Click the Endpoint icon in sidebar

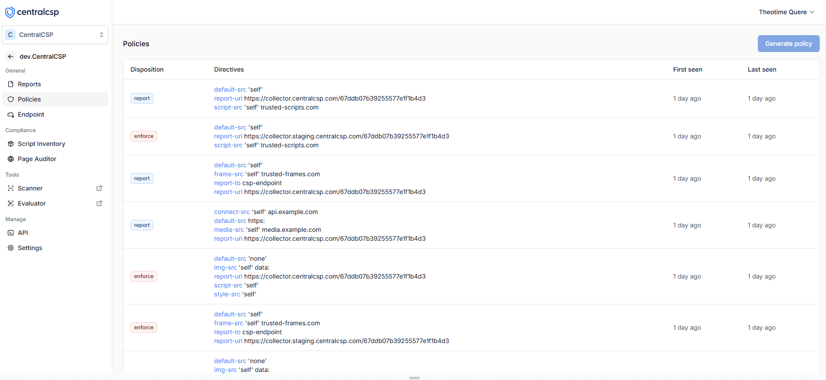click(x=11, y=114)
